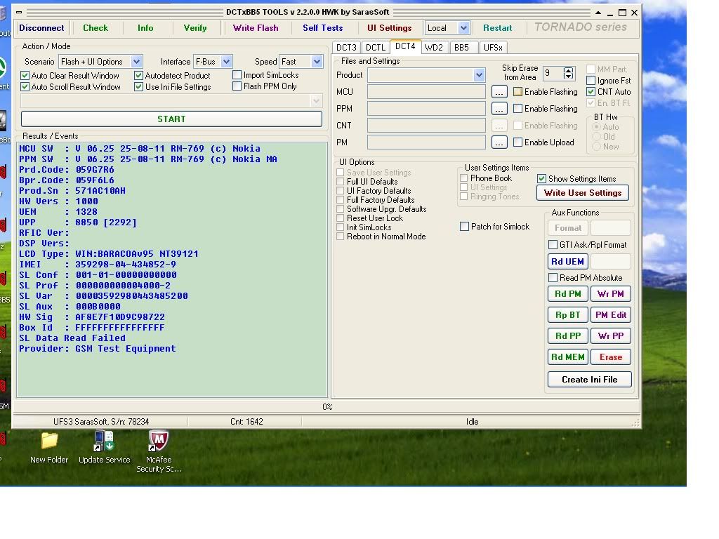The width and height of the screenshot is (719, 539).
Task: Click the Create Ini File button
Action: (589, 380)
